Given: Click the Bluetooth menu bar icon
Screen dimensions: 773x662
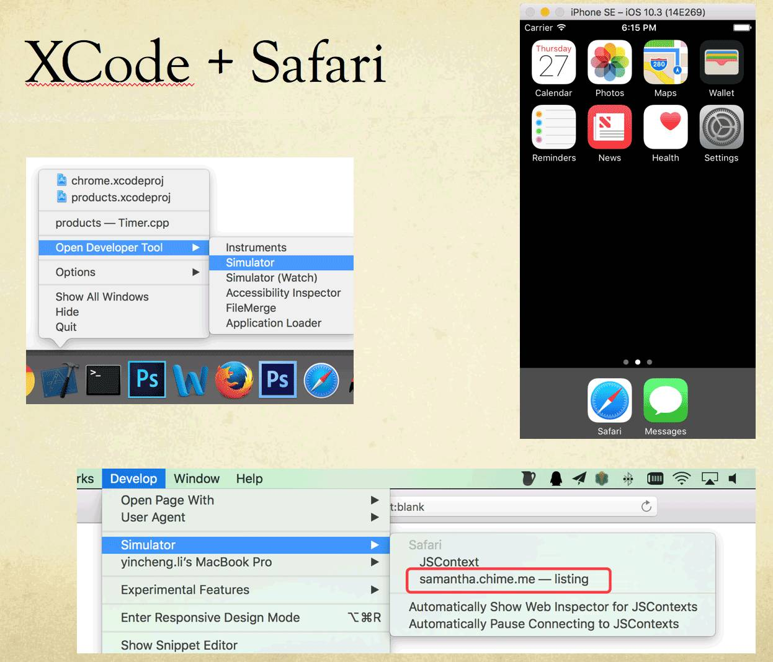Looking at the screenshot, I should pyautogui.click(x=628, y=478).
